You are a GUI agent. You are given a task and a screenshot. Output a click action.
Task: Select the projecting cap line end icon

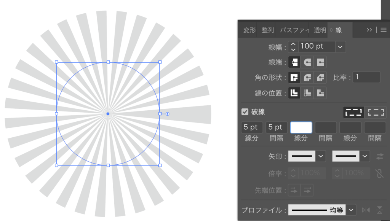tap(320, 62)
